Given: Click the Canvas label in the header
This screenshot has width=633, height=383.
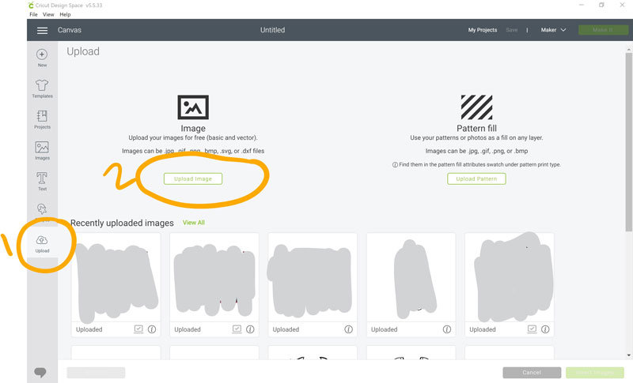Looking at the screenshot, I should (x=70, y=30).
